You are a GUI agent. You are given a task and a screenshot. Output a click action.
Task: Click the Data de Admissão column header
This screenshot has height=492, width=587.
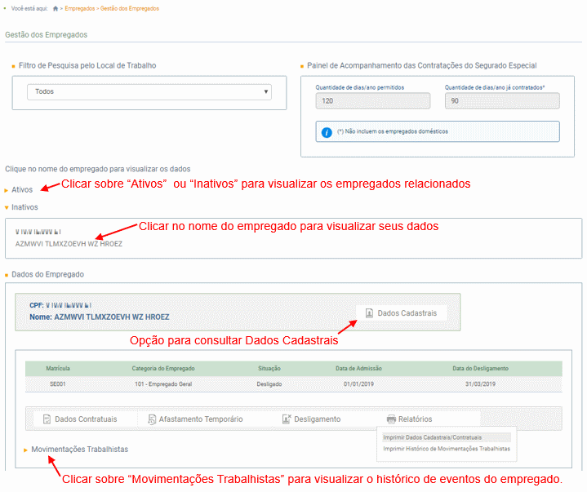[358, 369]
